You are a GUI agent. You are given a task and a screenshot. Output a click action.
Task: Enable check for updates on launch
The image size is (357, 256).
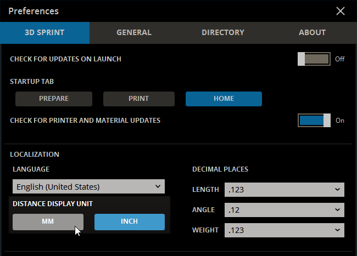coord(314,59)
